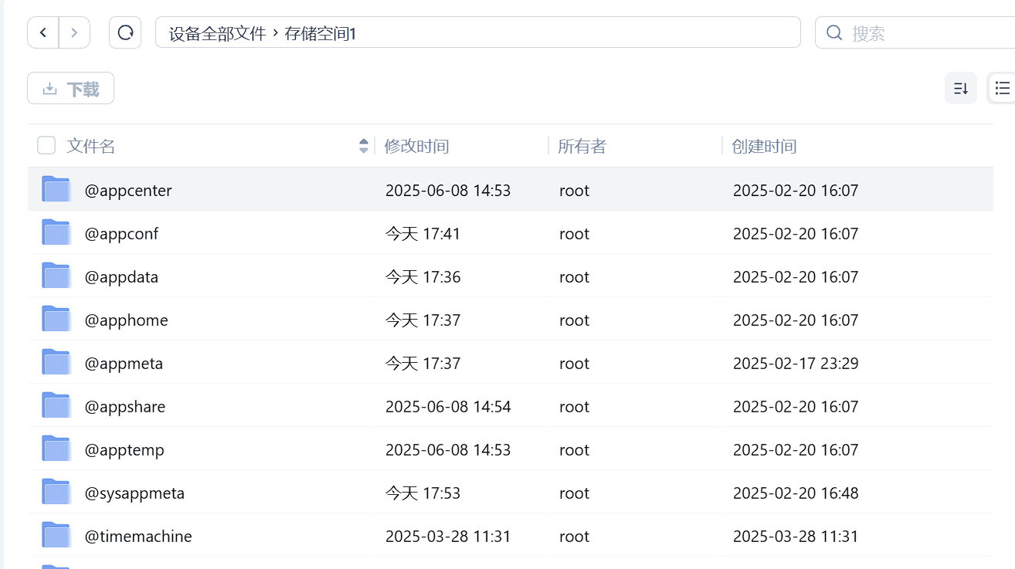Viewport: 1015px width, 569px height.
Task: Click the @appmeta folder icon
Action: point(56,362)
